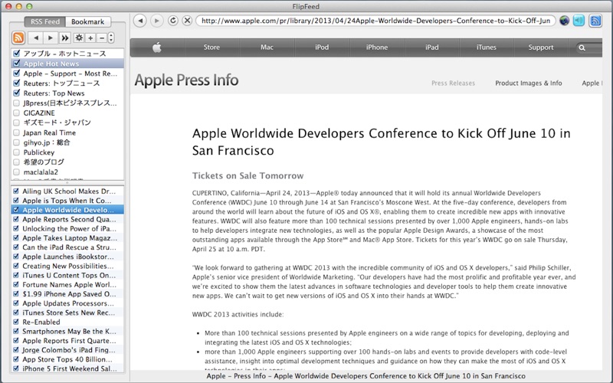Uncheck the Reuters: Top News checkbox
This screenshot has height=383, width=613.
[16, 93]
